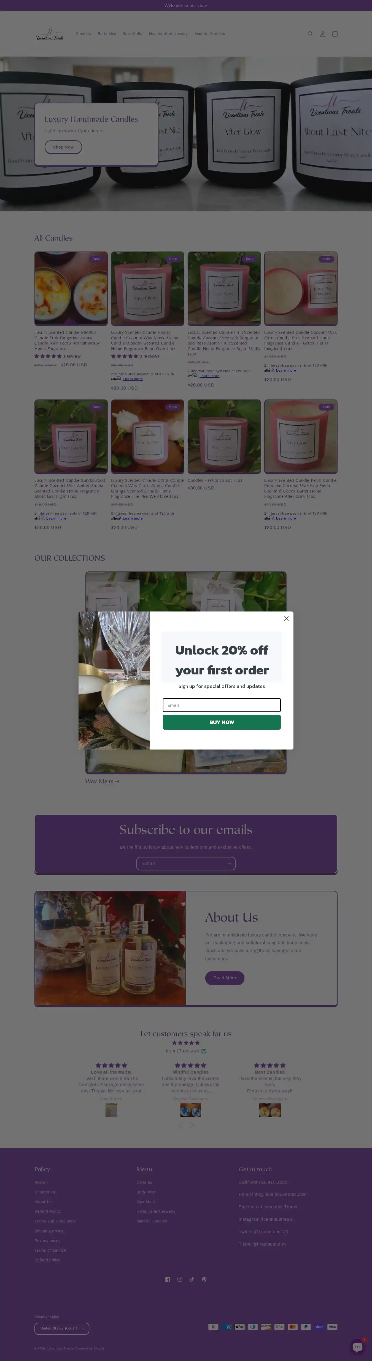Image resolution: width=372 pixels, height=1361 pixels.
Task: Expand the United States country/region dropdown
Action: coord(62,1328)
